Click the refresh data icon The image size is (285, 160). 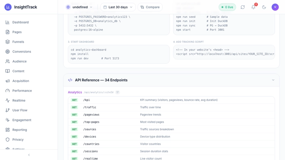coord(243,7)
